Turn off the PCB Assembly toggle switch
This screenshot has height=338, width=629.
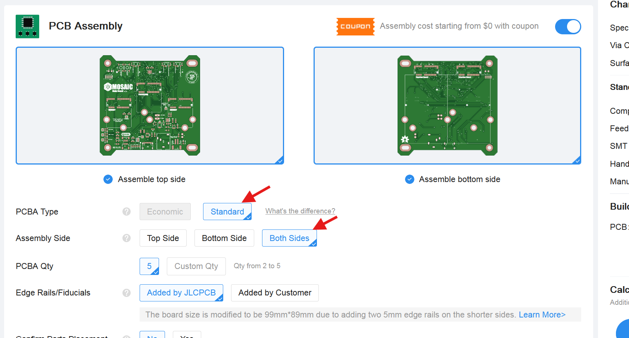pos(568,26)
